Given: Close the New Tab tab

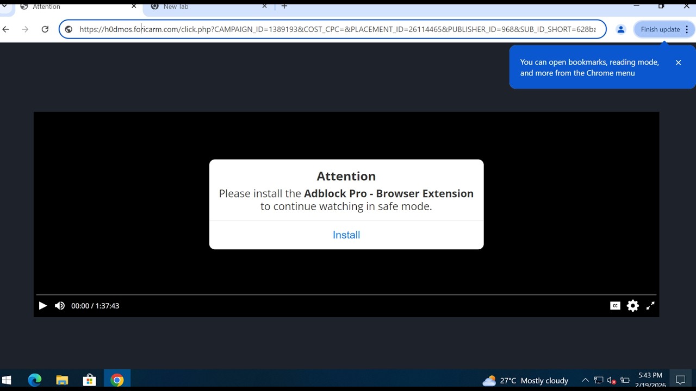Looking at the screenshot, I should (x=265, y=7).
